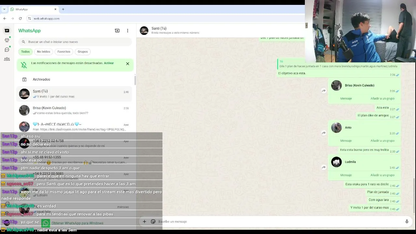
Task: Click the browser back arrow
Action: pyautogui.click(x=5, y=19)
